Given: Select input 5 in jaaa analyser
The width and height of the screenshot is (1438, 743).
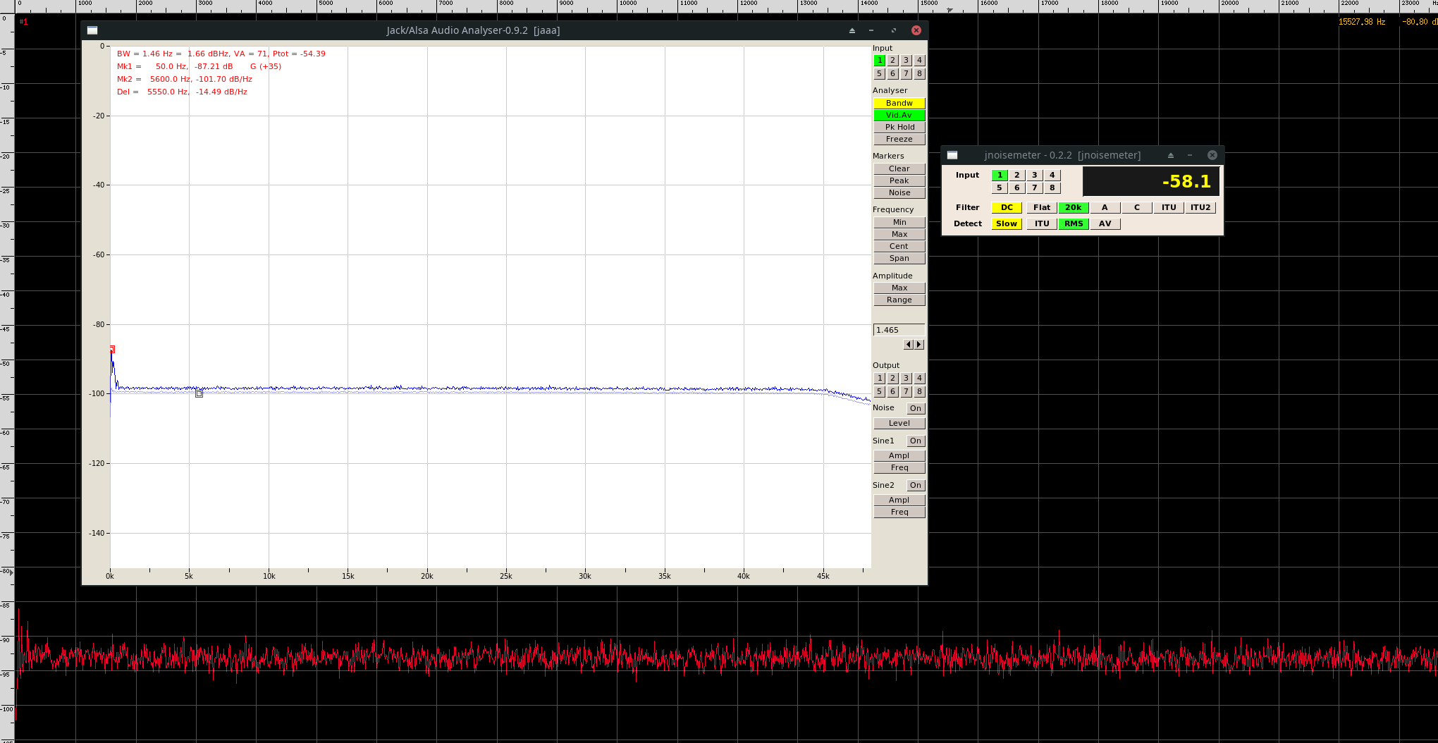Looking at the screenshot, I should click(x=879, y=73).
